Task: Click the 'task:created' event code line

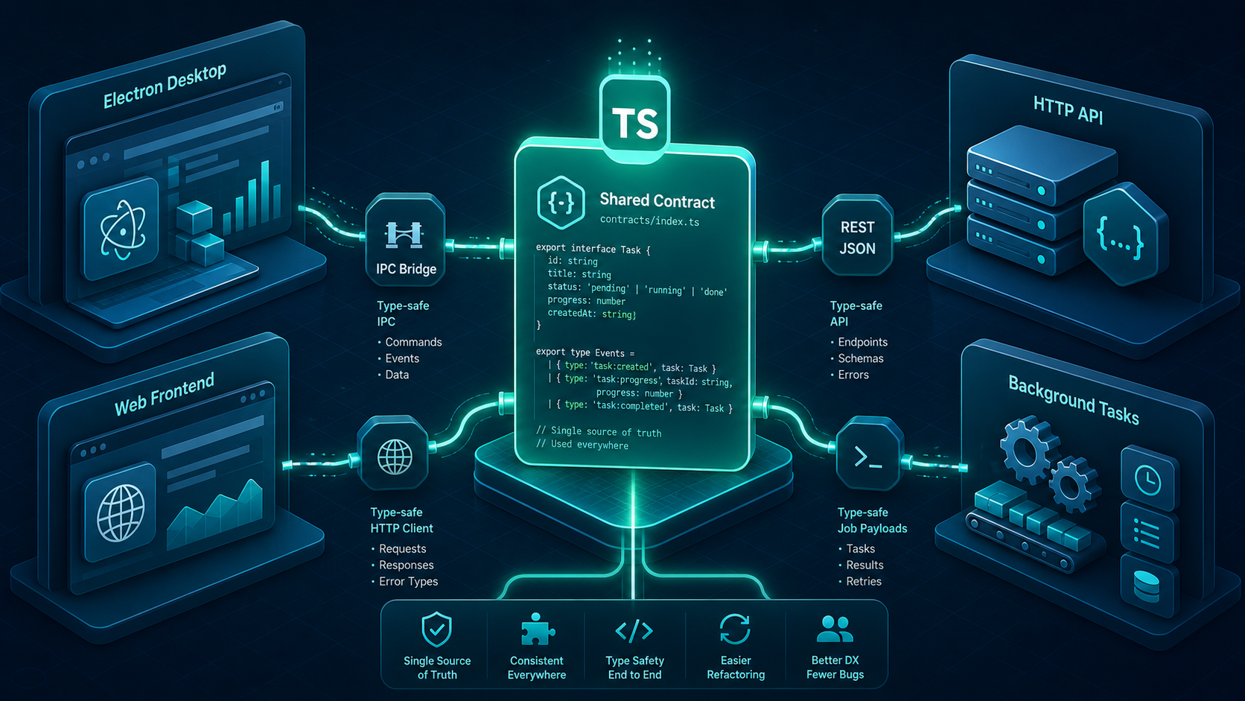Action: (631, 367)
